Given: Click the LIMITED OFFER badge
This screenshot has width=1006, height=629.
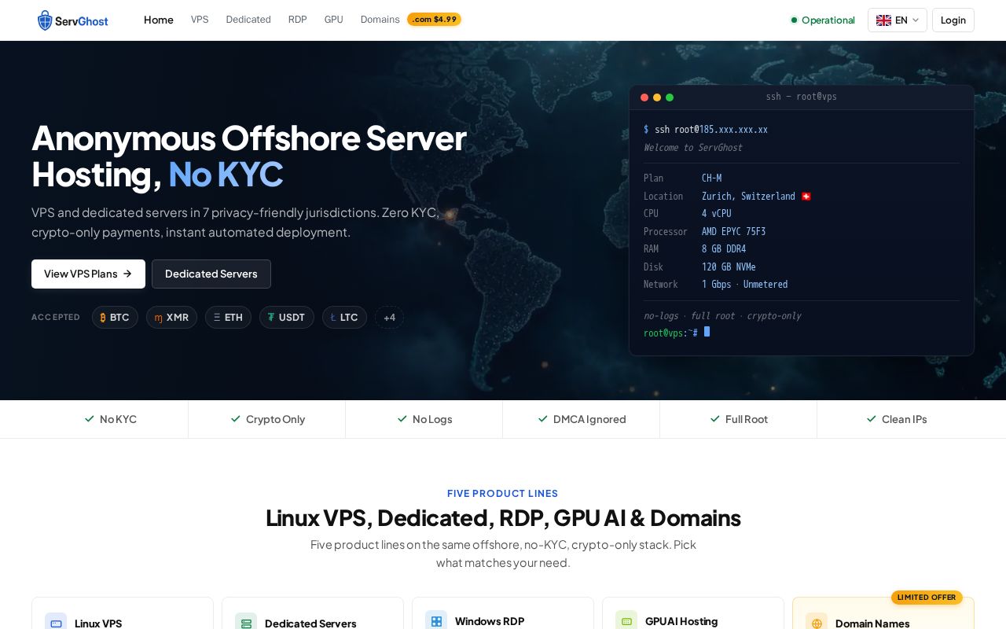Looking at the screenshot, I should [927, 598].
